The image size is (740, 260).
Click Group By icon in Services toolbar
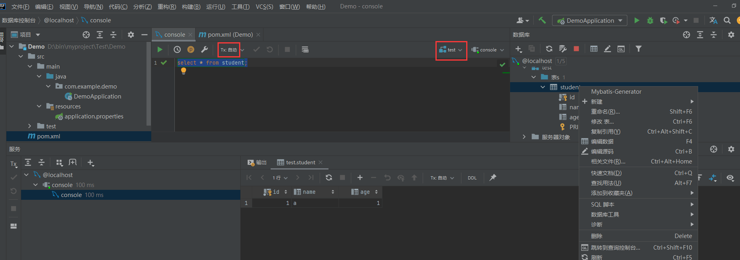tap(59, 163)
